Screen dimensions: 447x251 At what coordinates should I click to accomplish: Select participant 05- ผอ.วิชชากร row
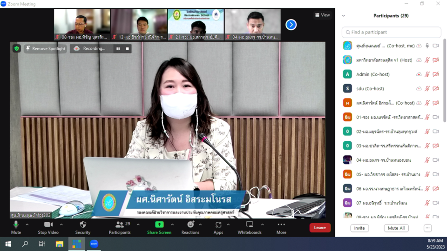(x=392, y=174)
